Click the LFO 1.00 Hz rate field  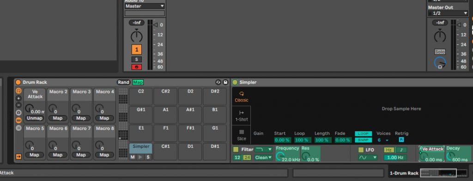point(395,158)
